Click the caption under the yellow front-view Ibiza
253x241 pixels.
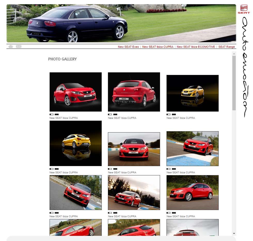[181, 118]
